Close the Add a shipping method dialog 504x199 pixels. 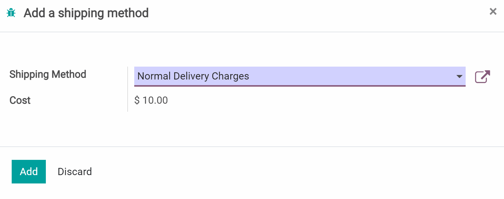[493, 12]
